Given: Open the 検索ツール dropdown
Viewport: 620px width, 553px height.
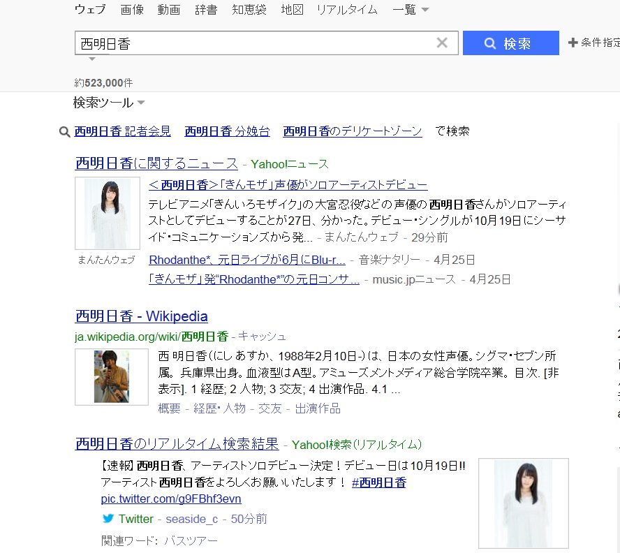Looking at the screenshot, I should pyautogui.click(x=109, y=103).
